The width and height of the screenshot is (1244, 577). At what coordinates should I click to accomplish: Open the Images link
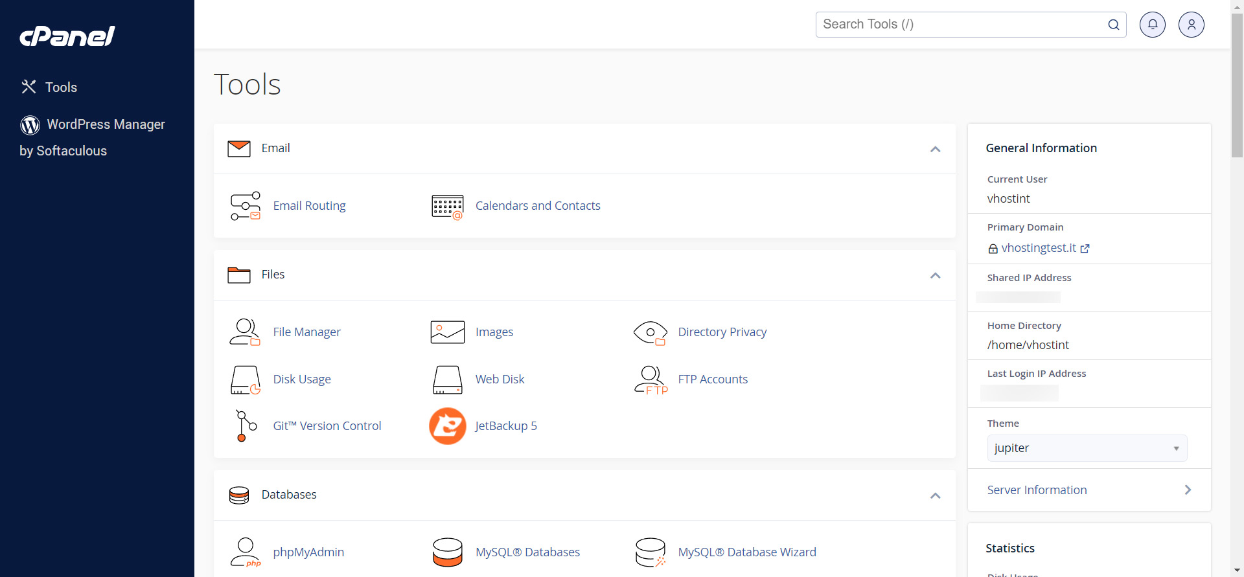pos(494,332)
